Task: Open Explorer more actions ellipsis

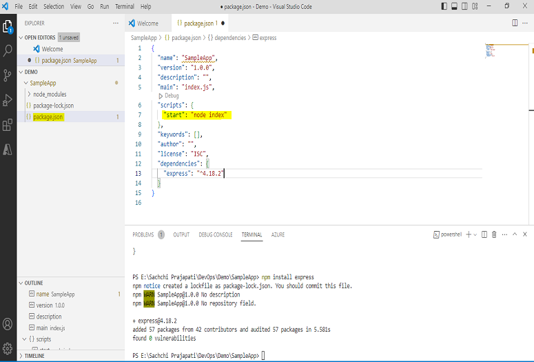Action: coord(116,23)
